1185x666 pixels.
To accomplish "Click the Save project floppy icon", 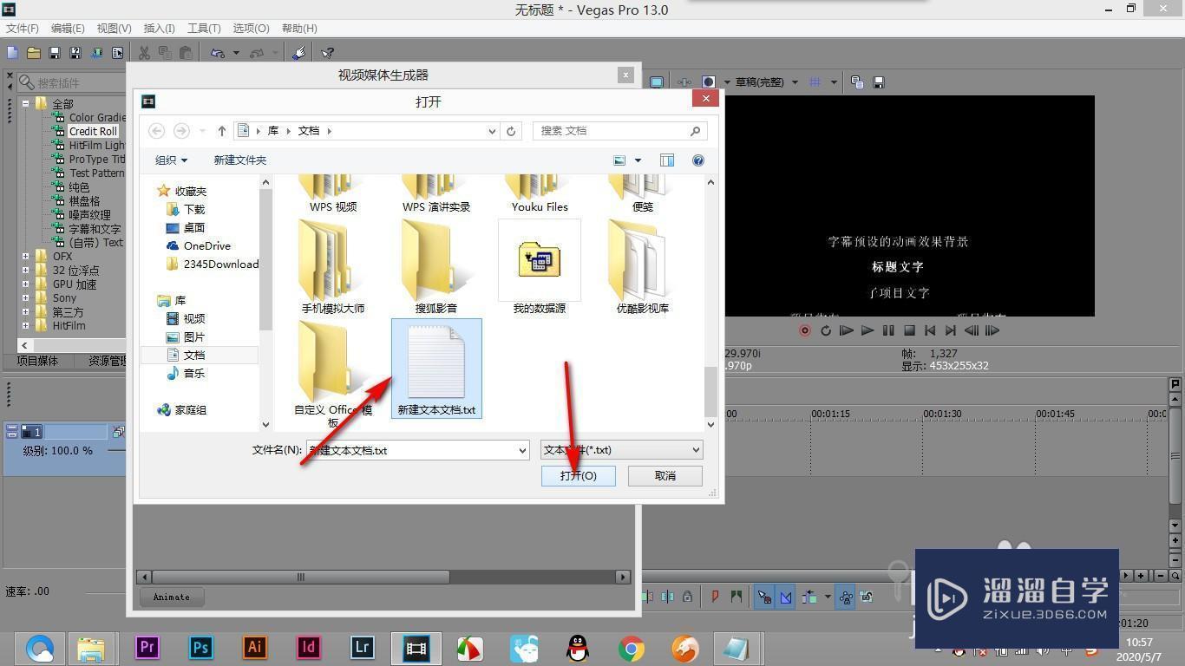I will pyautogui.click(x=55, y=53).
